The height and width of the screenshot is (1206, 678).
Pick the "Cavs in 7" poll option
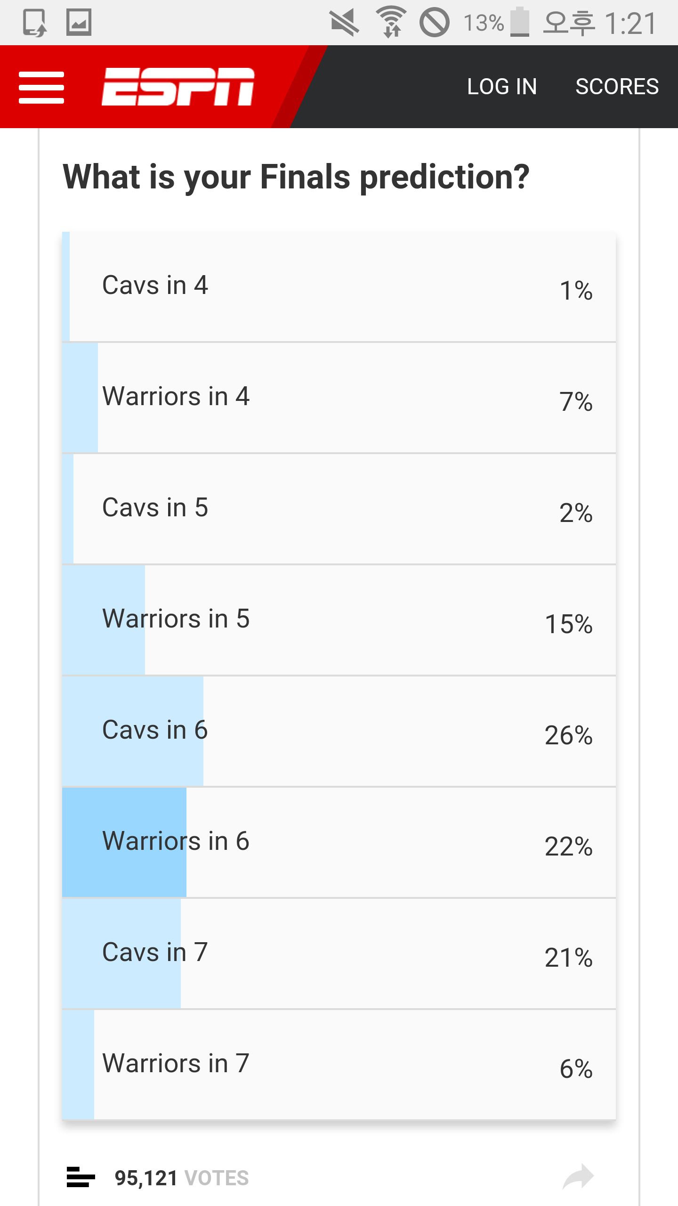click(x=339, y=953)
